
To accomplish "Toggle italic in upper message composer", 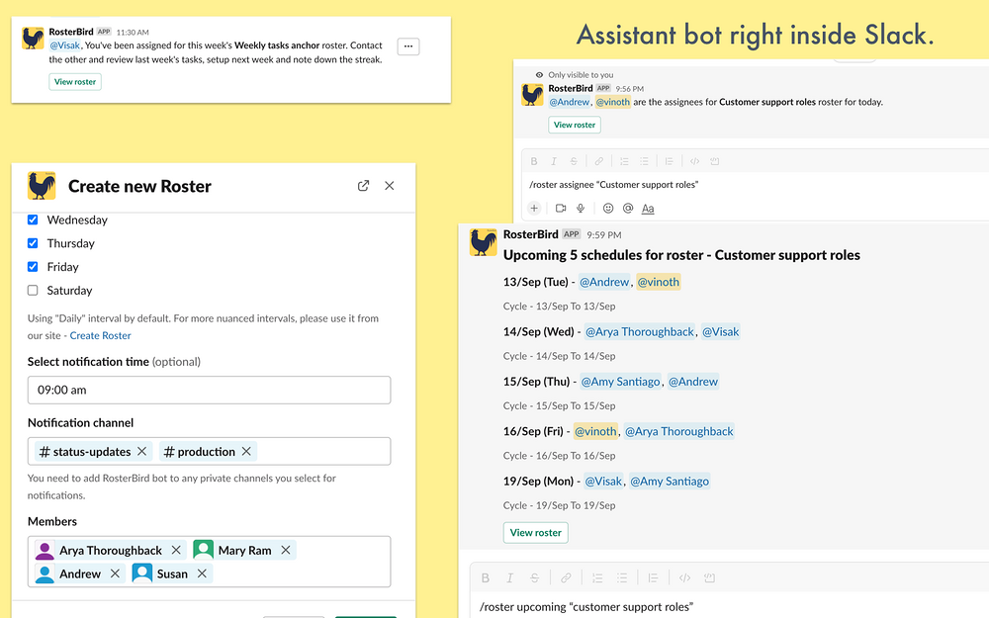I will click(554, 161).
